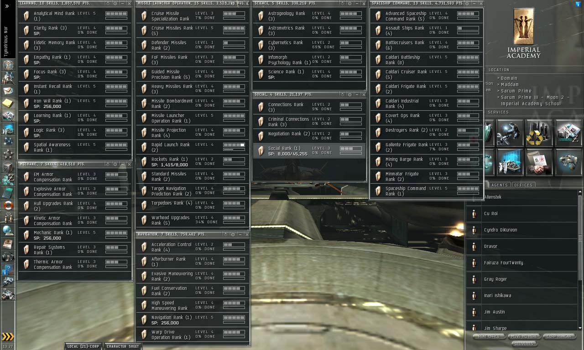
Task: Open the blue market chart sidebar icon
Action: coord(8,129)
